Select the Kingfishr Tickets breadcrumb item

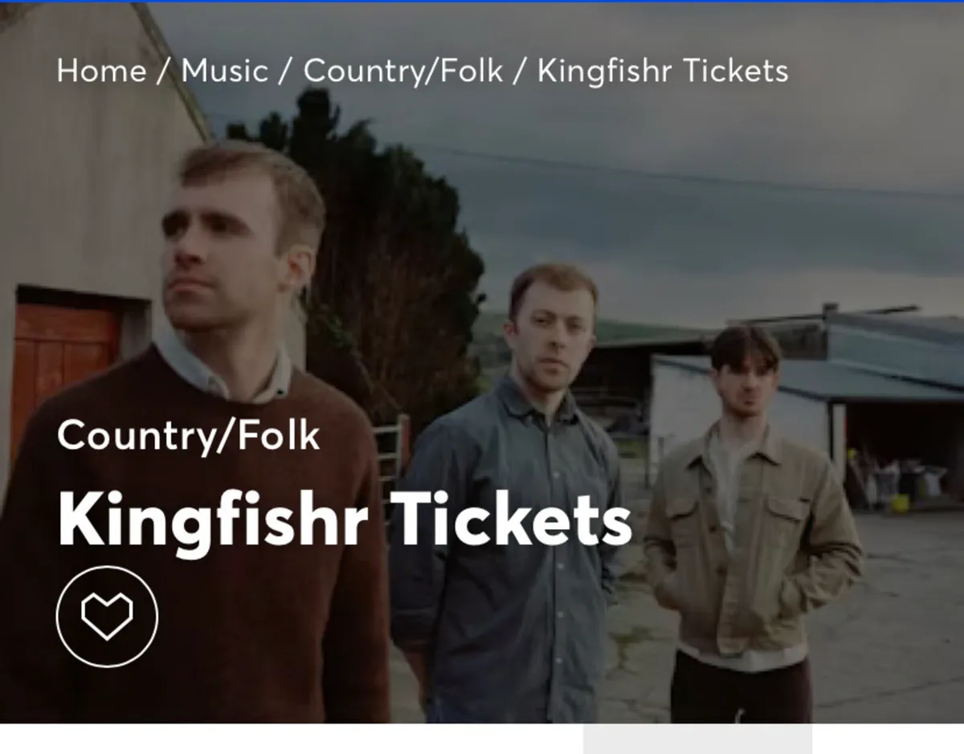click(x=663, y=71)
